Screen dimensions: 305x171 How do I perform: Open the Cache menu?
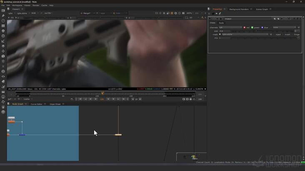[x=44, y=5]
